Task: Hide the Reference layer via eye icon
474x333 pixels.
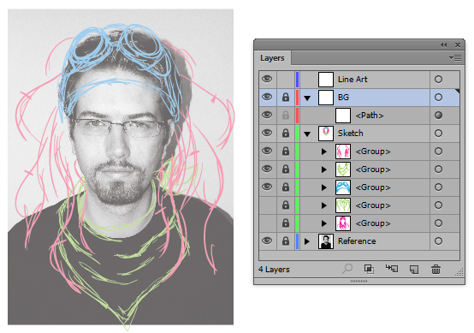Action: click(x=267, y=241)
